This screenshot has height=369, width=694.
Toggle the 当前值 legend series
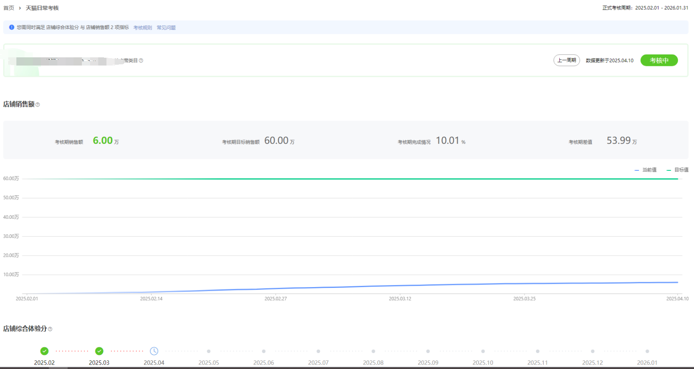(x=645, y=170)
